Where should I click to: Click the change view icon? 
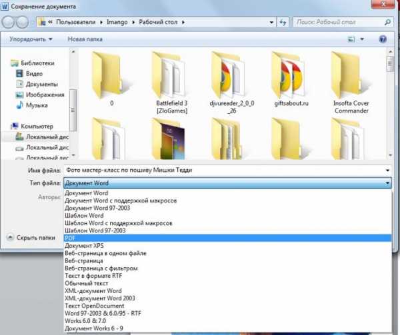[x=351, y=39]
